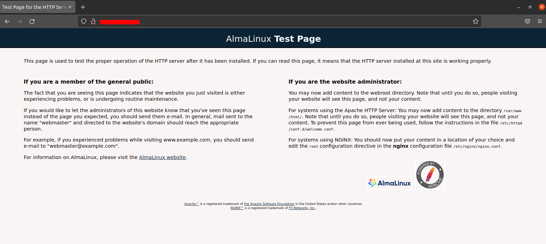Click inside the address bar
Image resolution: width=546 pixels, height=244 pixels.
(275, 21)
